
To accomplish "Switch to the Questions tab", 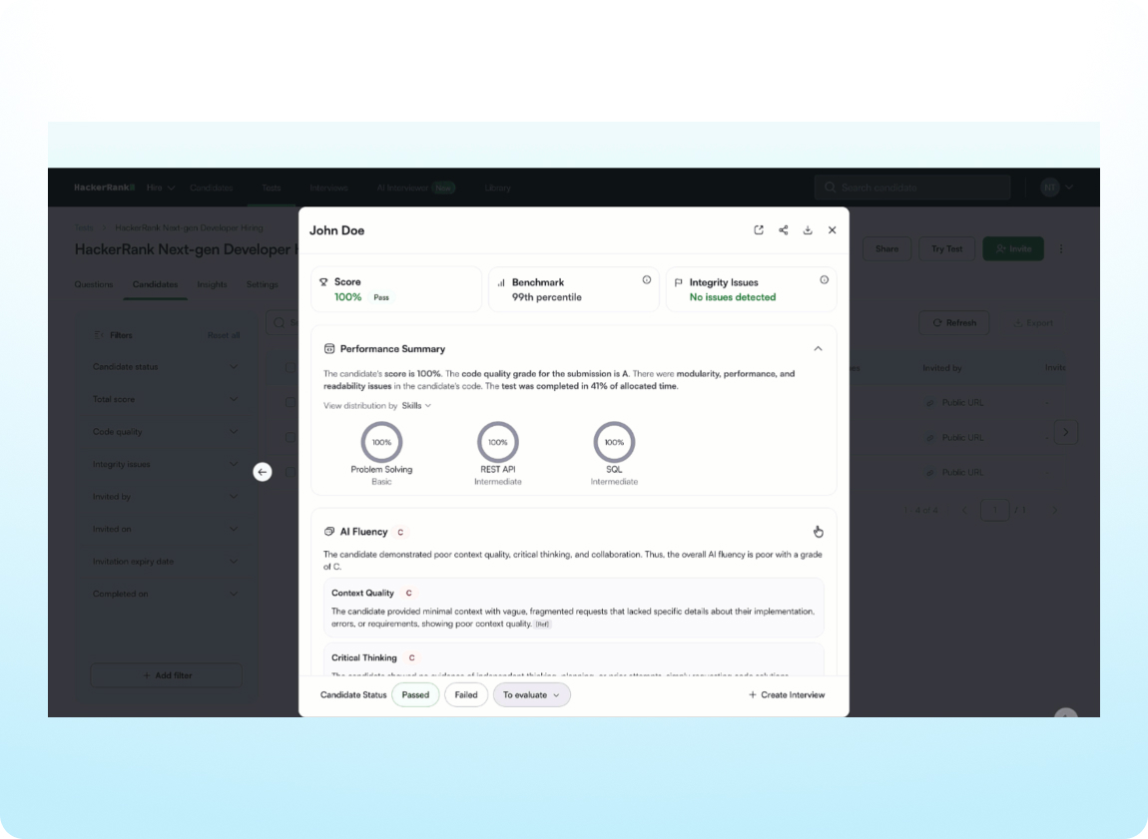I will coord(94,284).
